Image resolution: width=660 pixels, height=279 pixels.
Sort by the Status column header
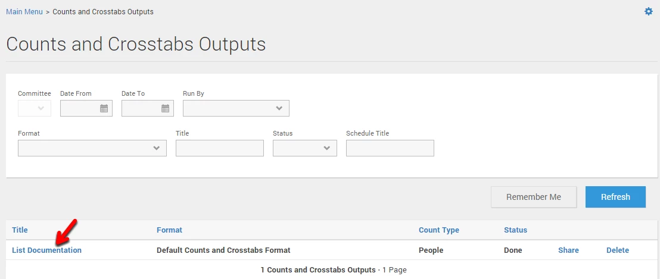point(516,230)
